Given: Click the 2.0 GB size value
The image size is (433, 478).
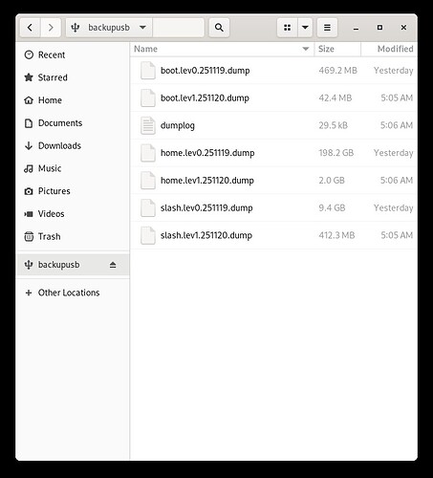Looking at the screenshot, I should pyautogui.click(x=332, y=181).
